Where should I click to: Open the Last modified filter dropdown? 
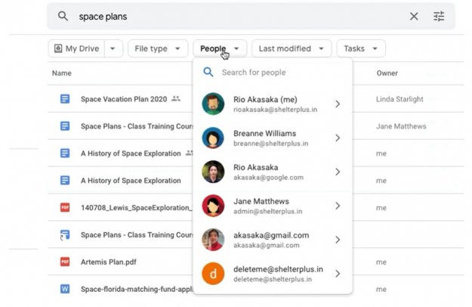(x=291, y=49)
